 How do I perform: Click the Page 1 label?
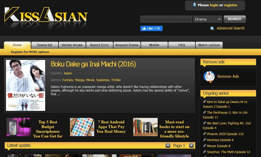tap(179, 146)
